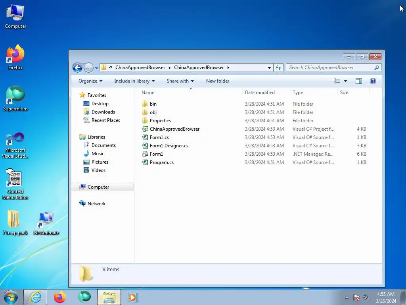Screen dimensions: 406x305
Task: Go back with Explorer Back button
Action: 77,68
